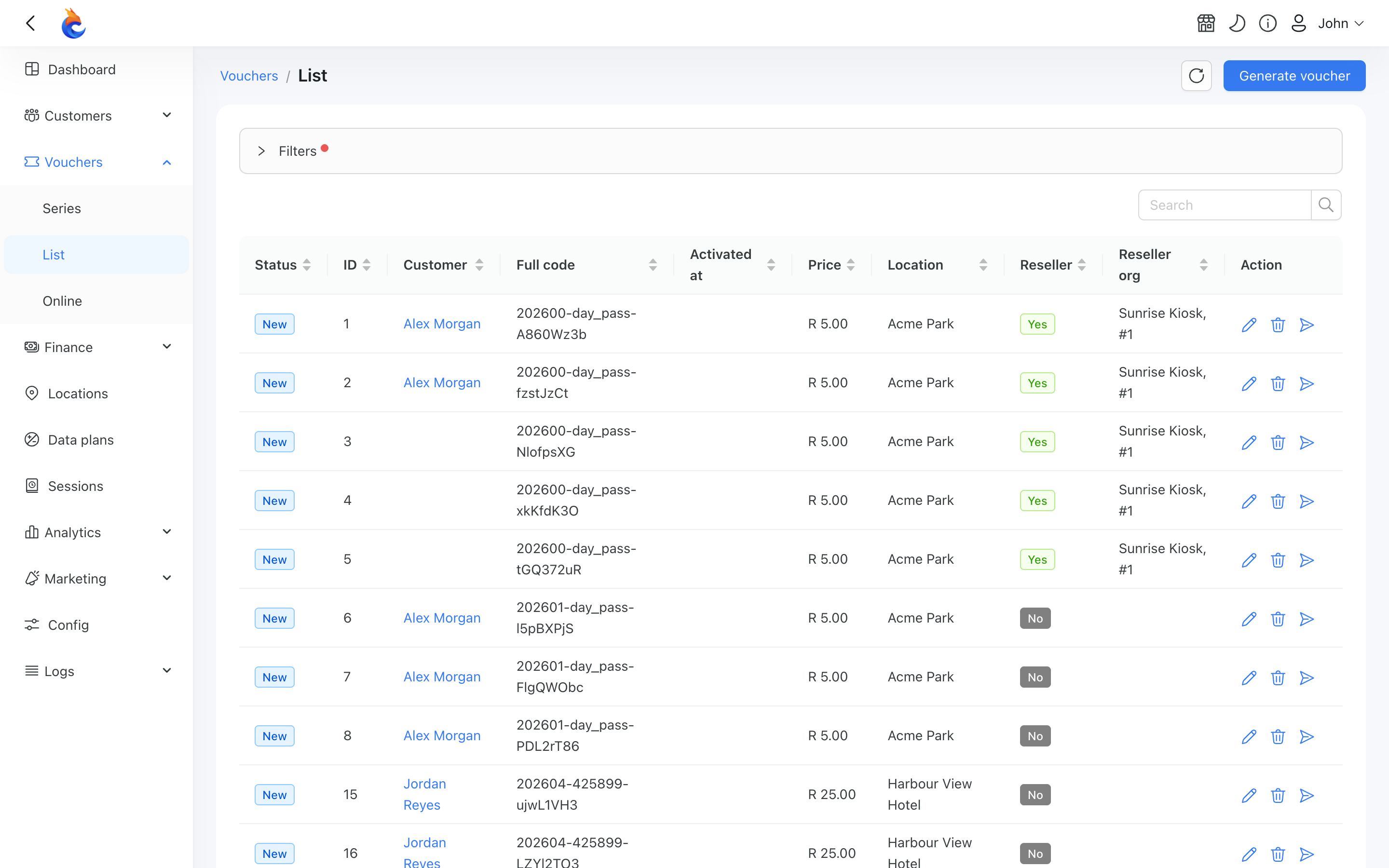
Task: Delete voucher ID 5 with the trash icon
Action: point(1278,560)
